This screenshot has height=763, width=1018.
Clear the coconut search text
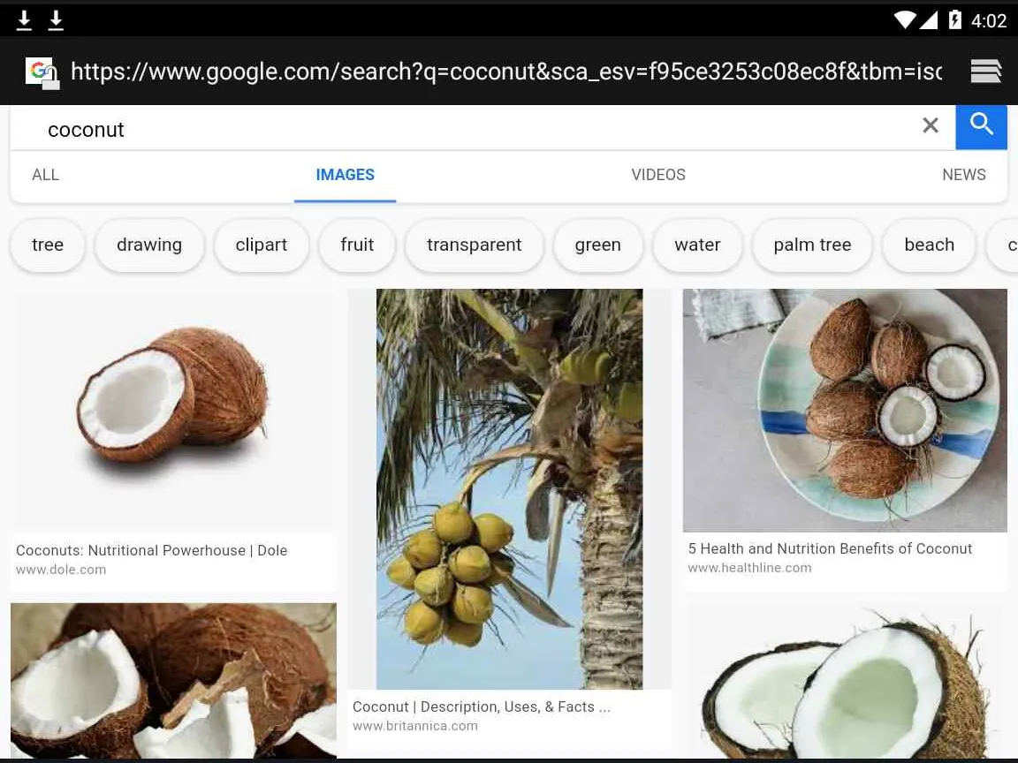point(931,125)
